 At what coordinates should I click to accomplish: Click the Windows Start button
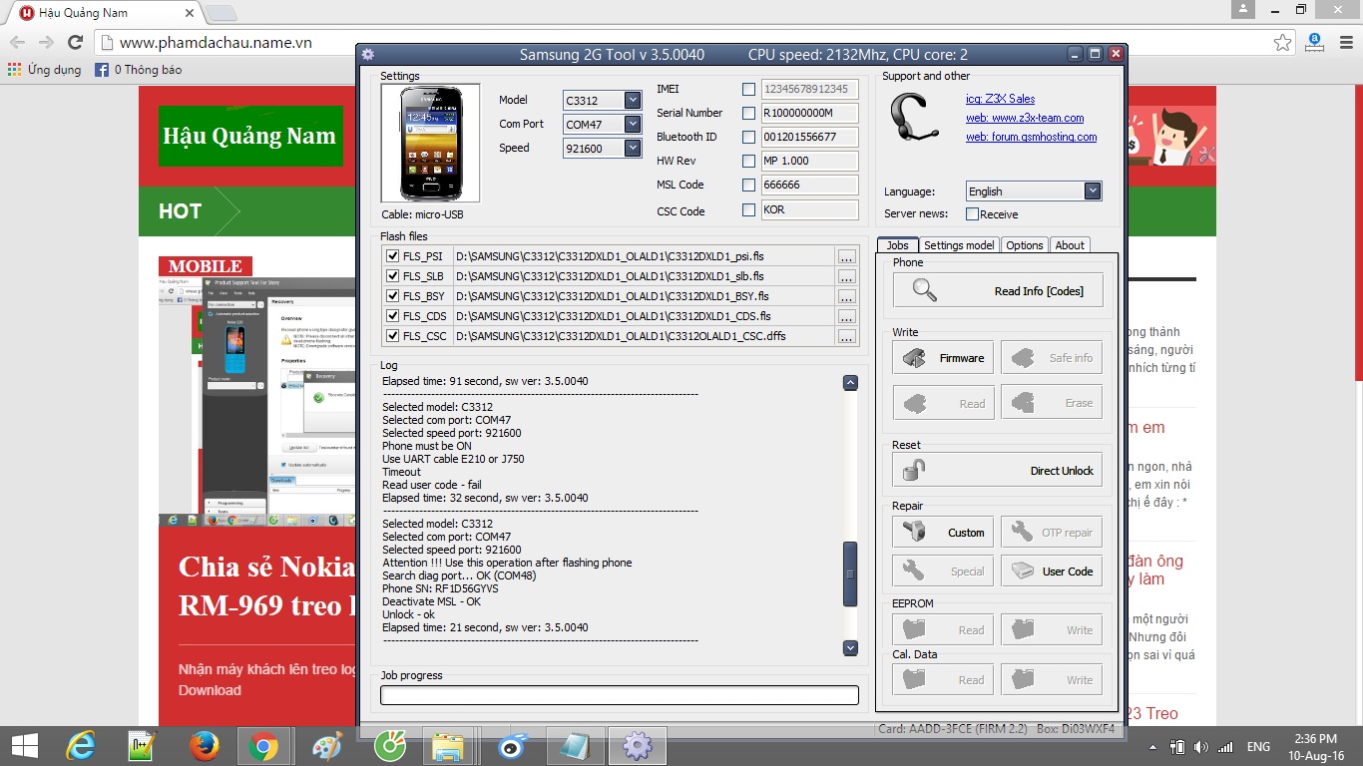click(x=24, y=746)
